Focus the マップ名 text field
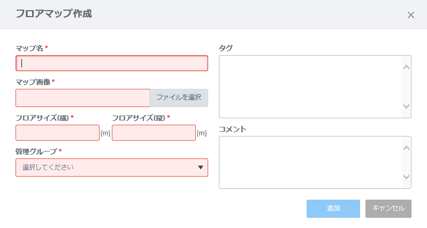 112,63
